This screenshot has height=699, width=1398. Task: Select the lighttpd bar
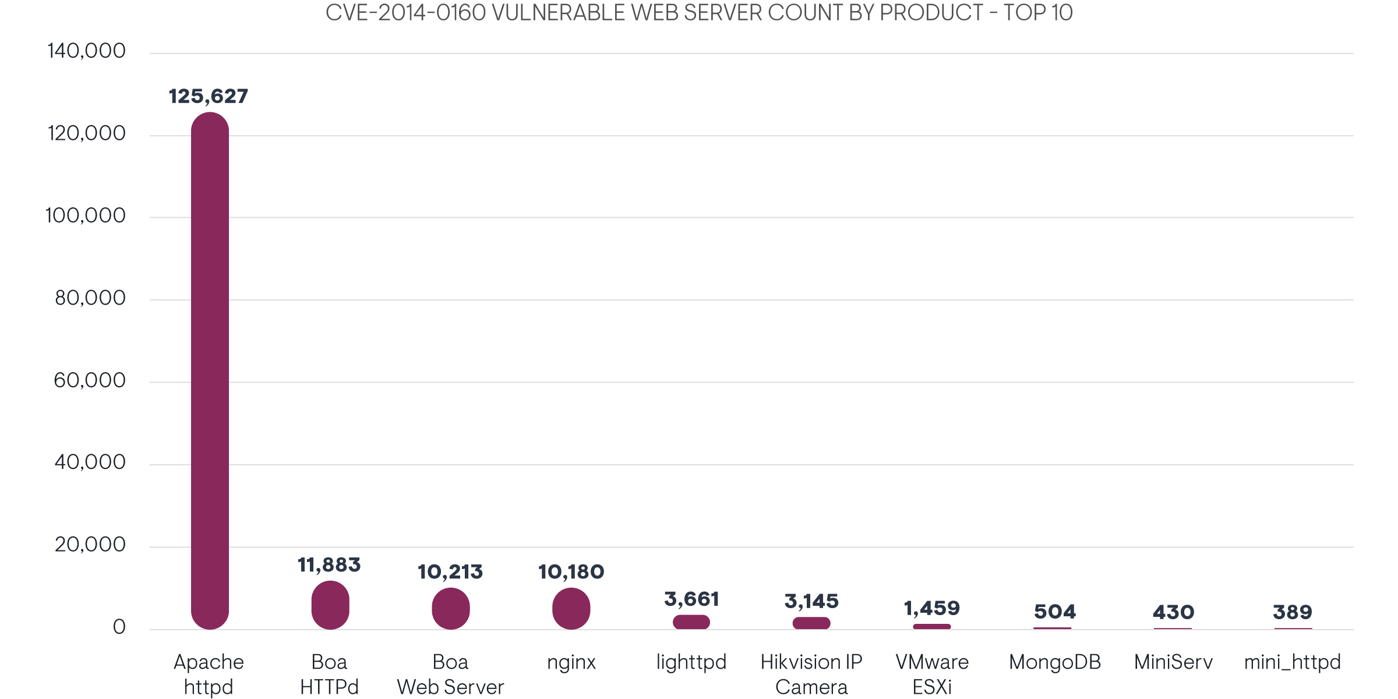[x=691, y=622]
